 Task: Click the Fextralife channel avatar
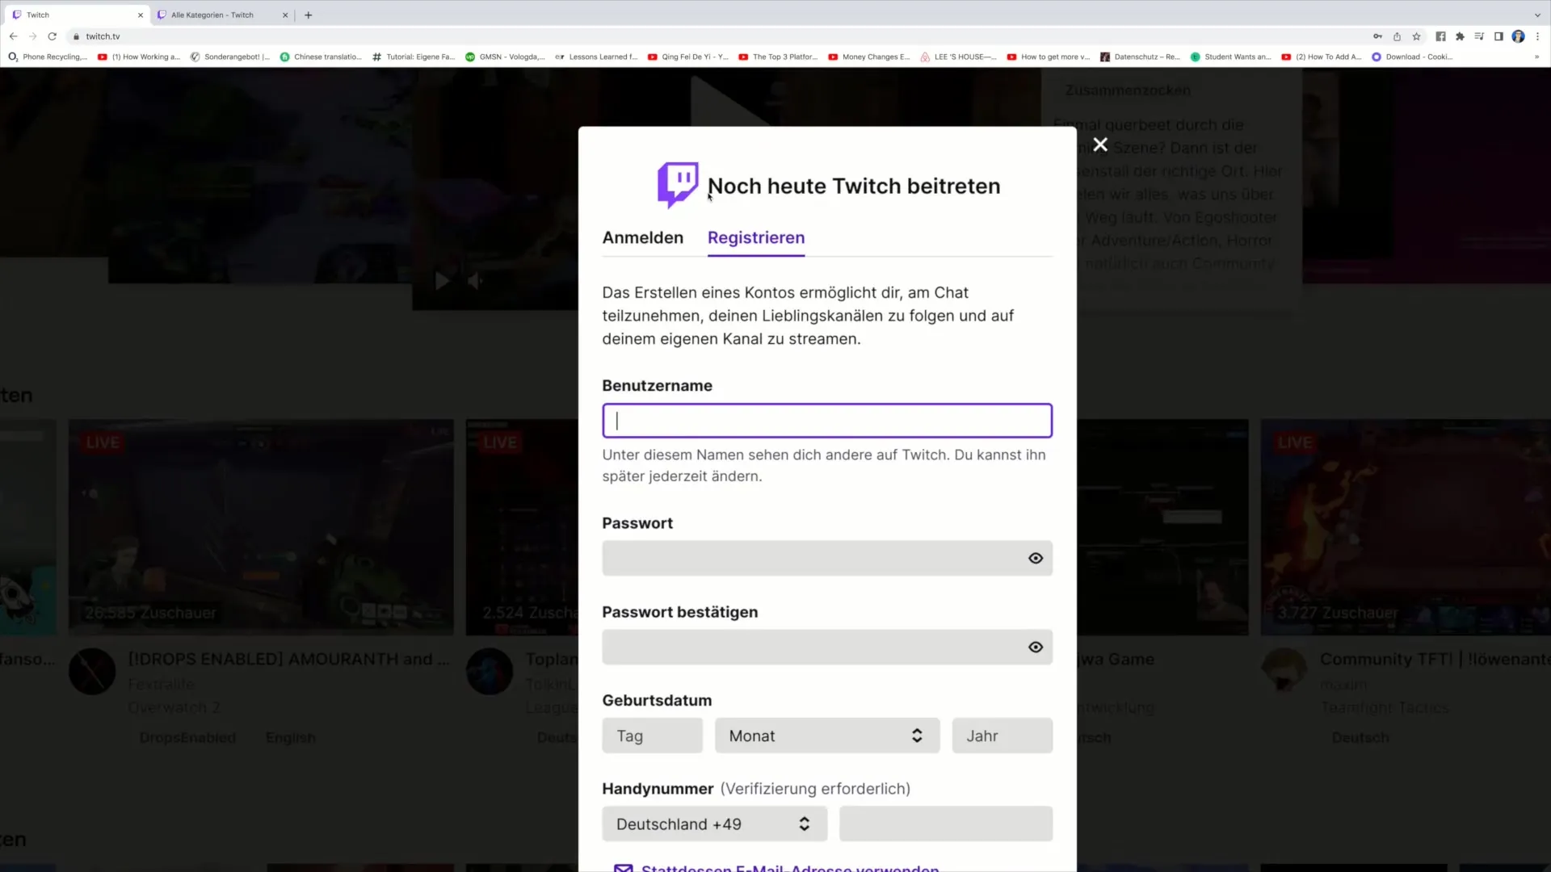[x=92, y=671]
